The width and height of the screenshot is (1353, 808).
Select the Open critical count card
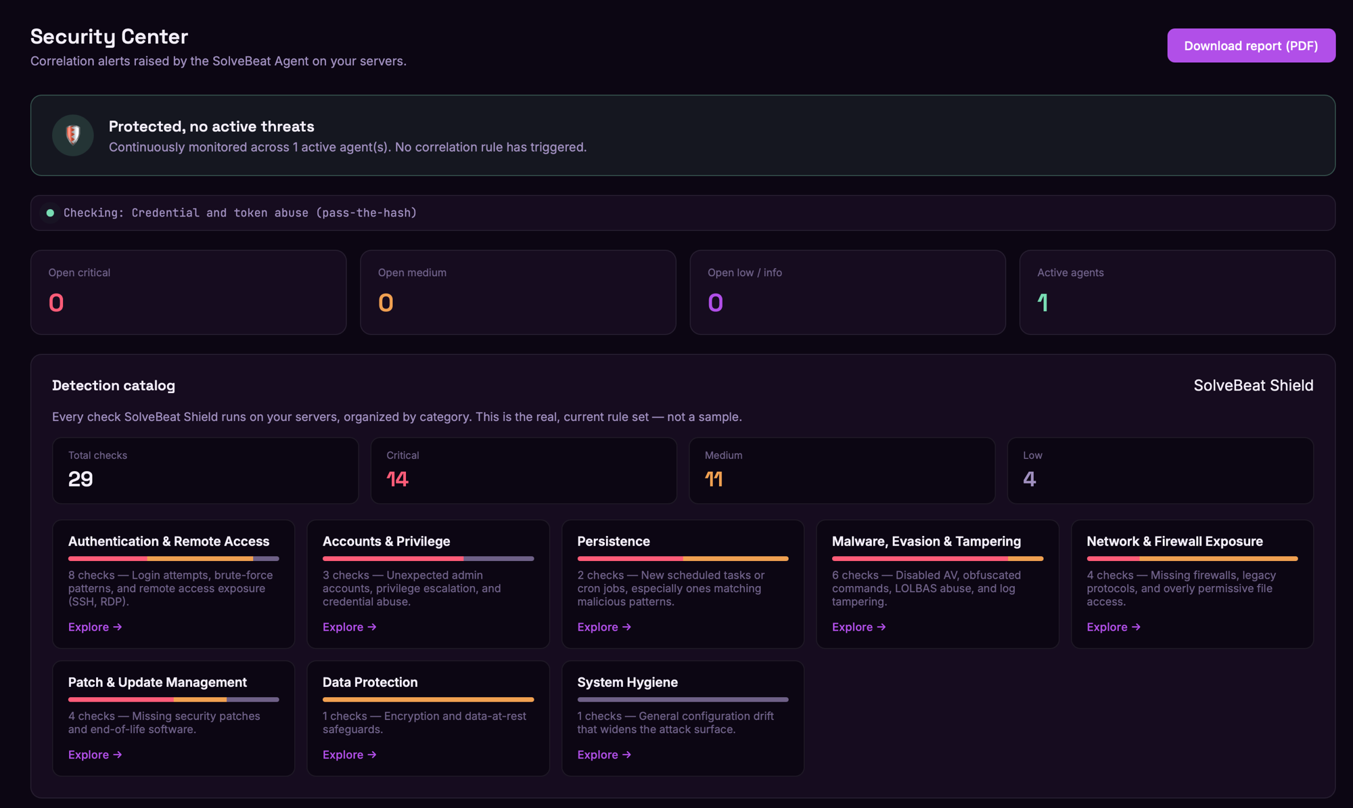point(189,292)
